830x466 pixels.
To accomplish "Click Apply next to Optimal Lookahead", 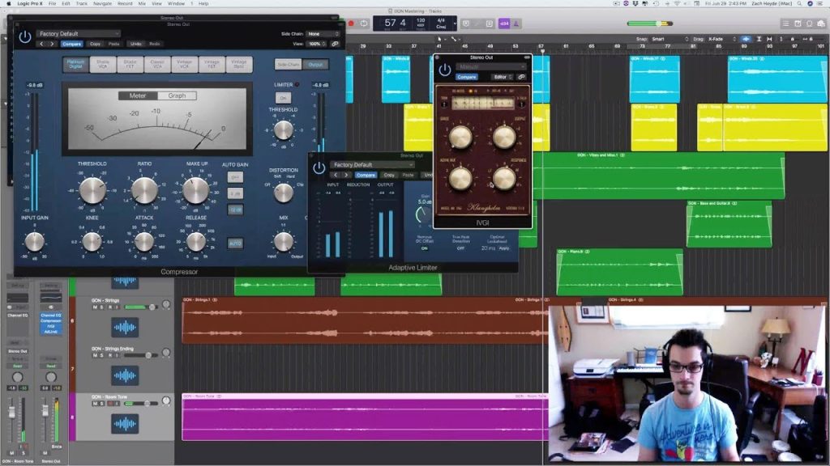I will (506, 248).
